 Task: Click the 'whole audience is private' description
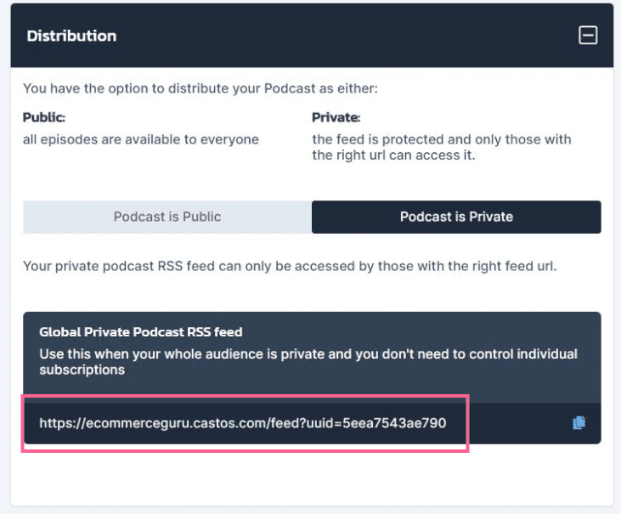(x=308, y=362)
